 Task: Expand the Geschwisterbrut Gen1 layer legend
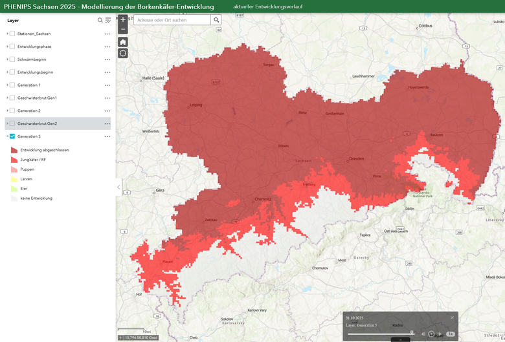pos(7,98)
